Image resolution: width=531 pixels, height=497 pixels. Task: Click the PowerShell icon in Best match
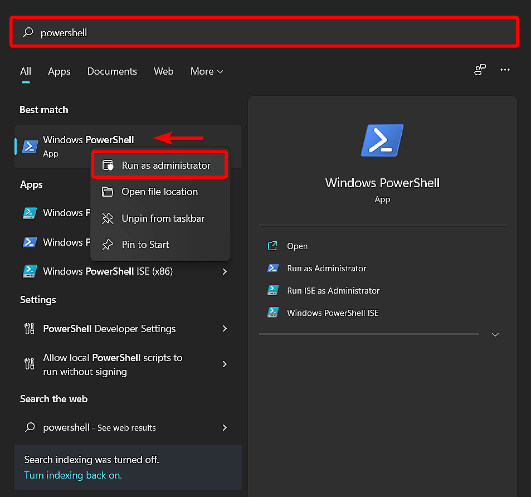(x=30, y=147)
